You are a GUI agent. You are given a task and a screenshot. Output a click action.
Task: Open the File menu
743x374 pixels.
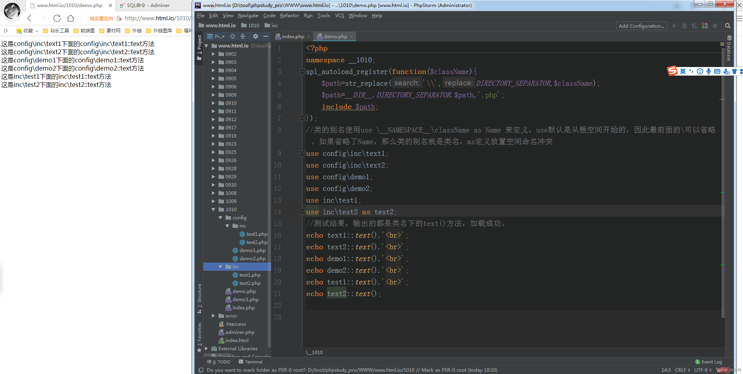[x=201, y=16]
